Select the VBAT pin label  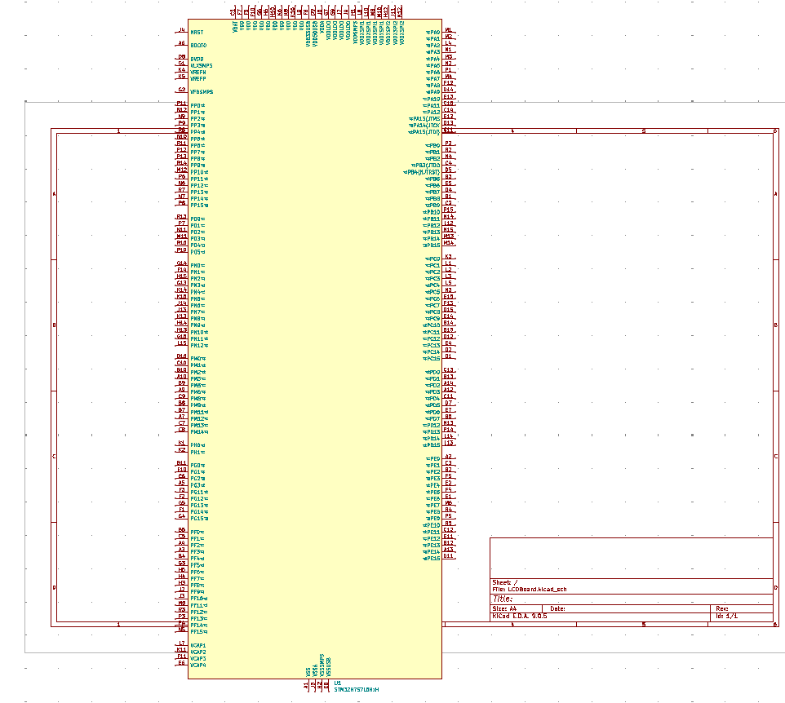[235, 27]
